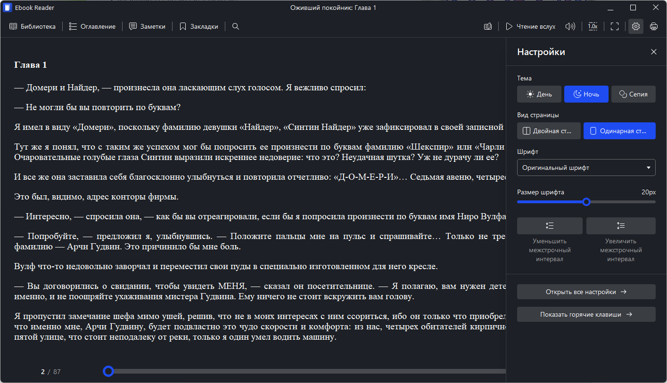
Task: Select the День day theme
Action: point(539,94)
